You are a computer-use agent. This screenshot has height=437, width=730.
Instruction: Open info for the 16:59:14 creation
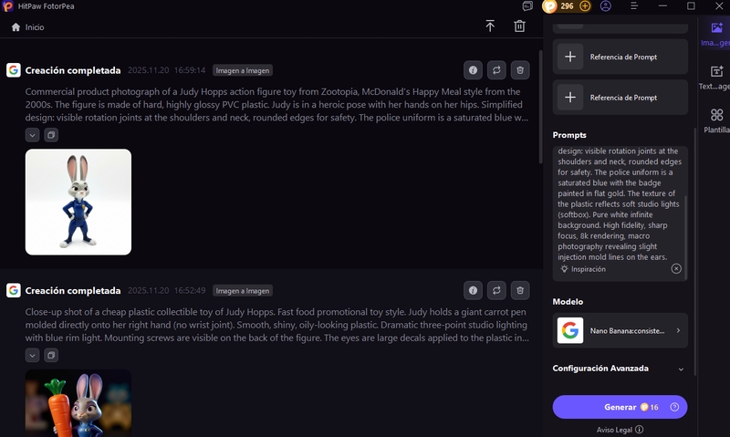click(473, 70)
